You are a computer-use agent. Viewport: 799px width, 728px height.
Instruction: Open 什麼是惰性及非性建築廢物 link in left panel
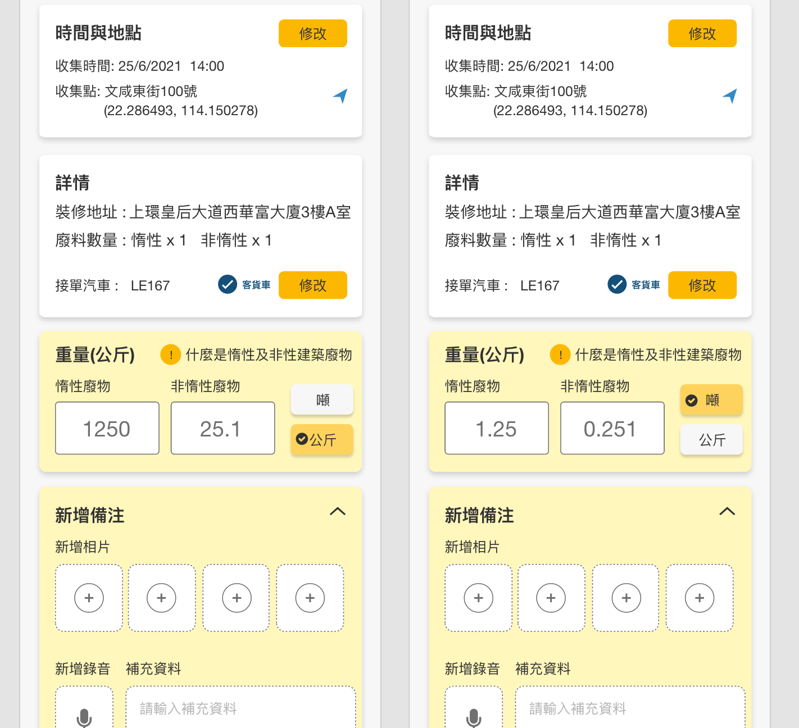coord(269,355)
